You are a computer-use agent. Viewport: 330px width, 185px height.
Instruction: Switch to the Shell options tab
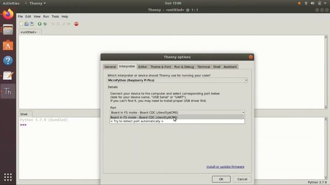[x=217, y=67]
